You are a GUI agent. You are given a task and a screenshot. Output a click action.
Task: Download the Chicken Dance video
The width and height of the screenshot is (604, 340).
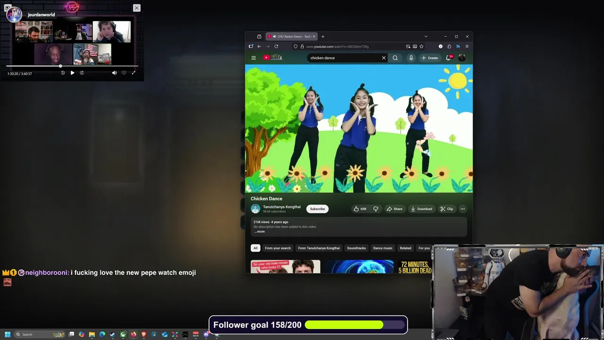[x=421, y=209]
